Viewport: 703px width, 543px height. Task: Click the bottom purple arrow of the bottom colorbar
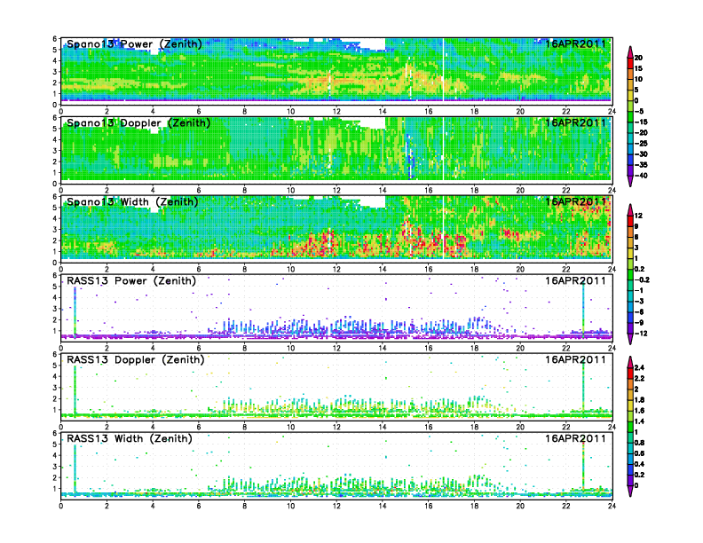click(630, 491)
